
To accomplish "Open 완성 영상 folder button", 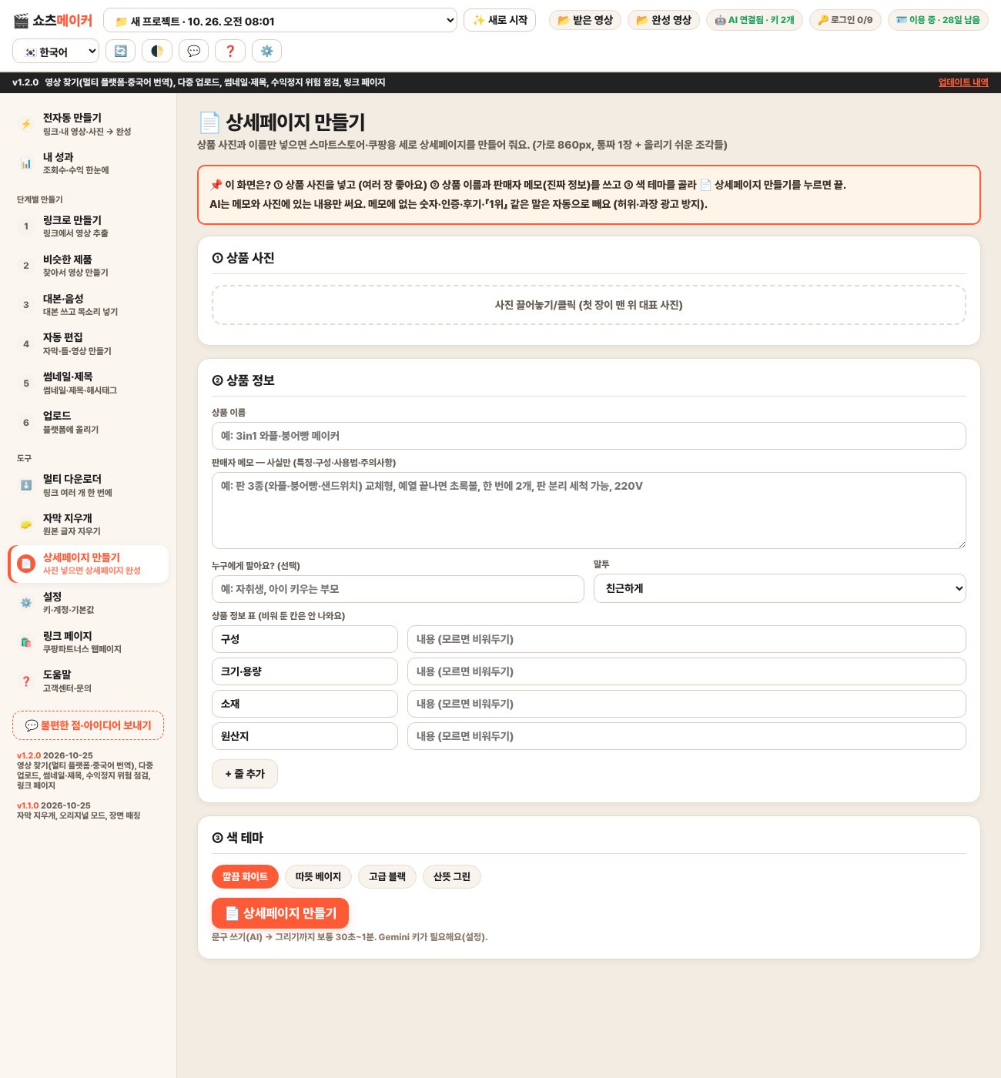I will click(x=664, y=20).
